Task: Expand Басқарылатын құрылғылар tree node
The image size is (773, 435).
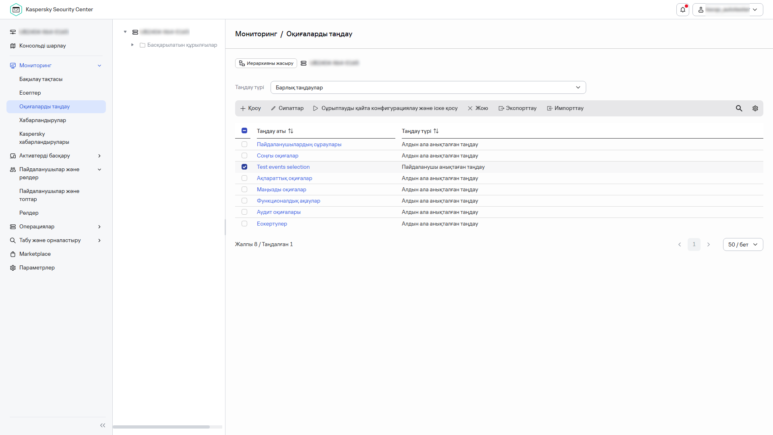Action: [132, 45]
